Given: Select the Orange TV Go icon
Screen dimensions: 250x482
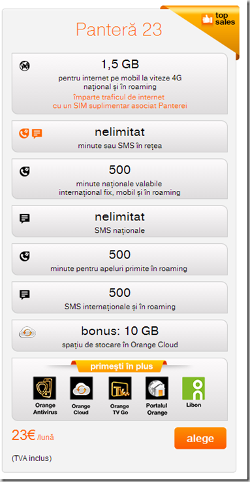Looking at the screenshot, I should (x=120, y=388).
